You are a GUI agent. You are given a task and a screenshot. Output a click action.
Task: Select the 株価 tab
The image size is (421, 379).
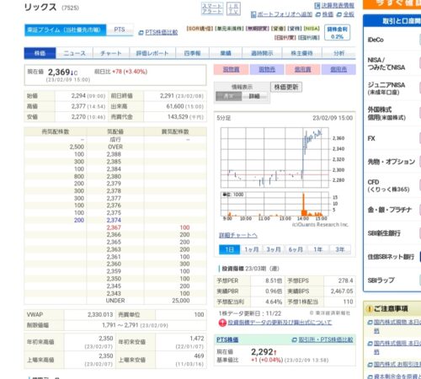[40, 53]
